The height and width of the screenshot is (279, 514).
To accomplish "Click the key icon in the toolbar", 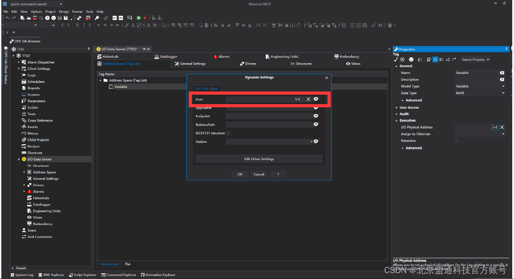I will (x=97, y=18).
